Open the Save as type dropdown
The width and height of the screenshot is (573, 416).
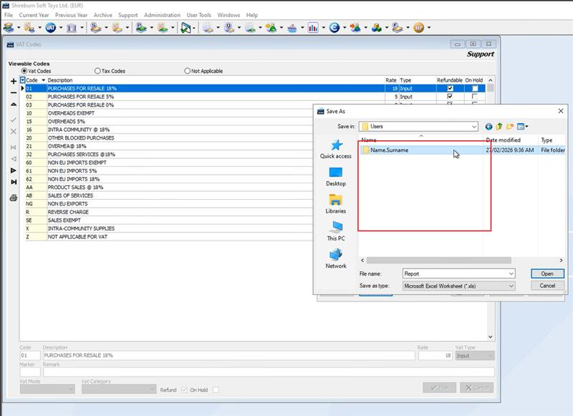[x=511, y=286]
